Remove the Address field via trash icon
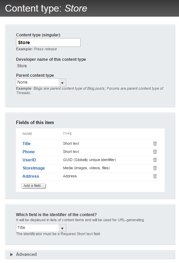 [x=155, y=176]
